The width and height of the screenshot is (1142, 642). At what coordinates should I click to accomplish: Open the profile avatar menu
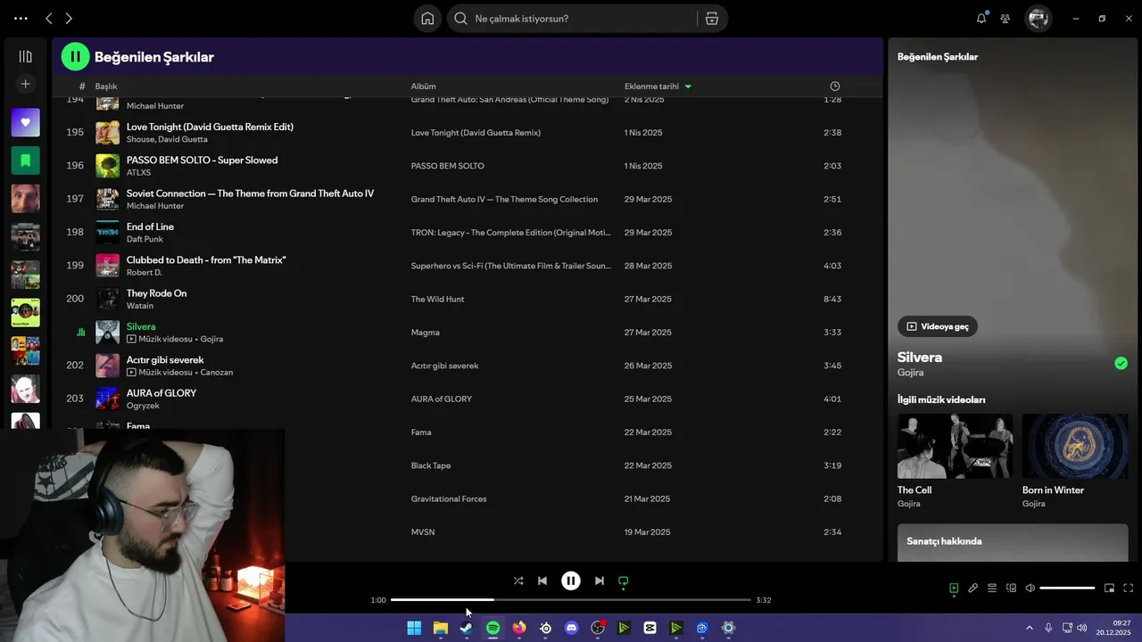click(1038, 18)
